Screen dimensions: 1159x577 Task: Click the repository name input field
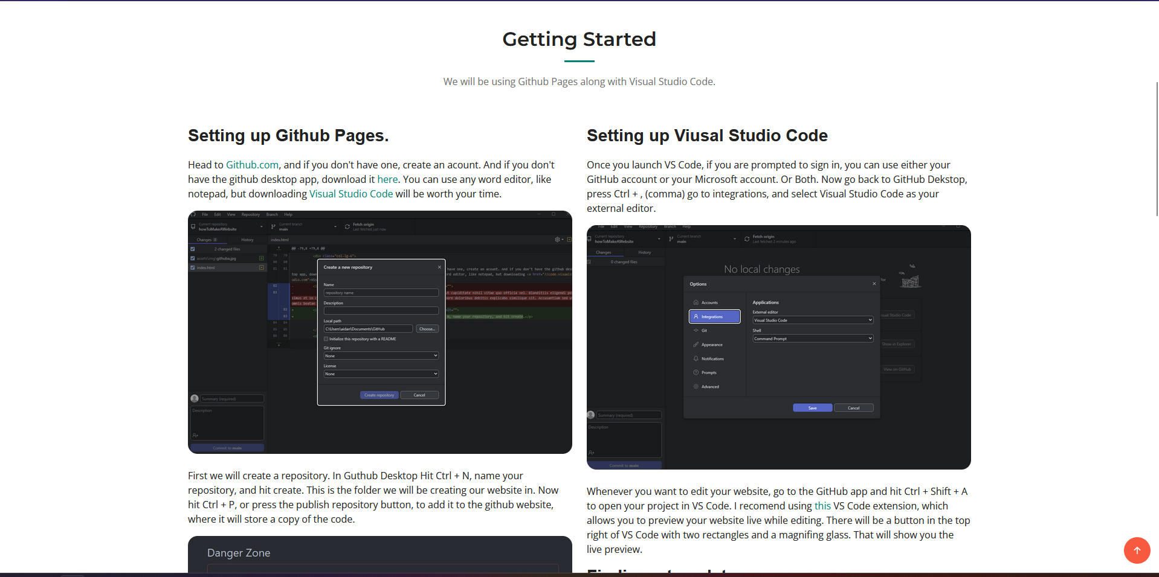pyautogui.click(x=381, y=293)
